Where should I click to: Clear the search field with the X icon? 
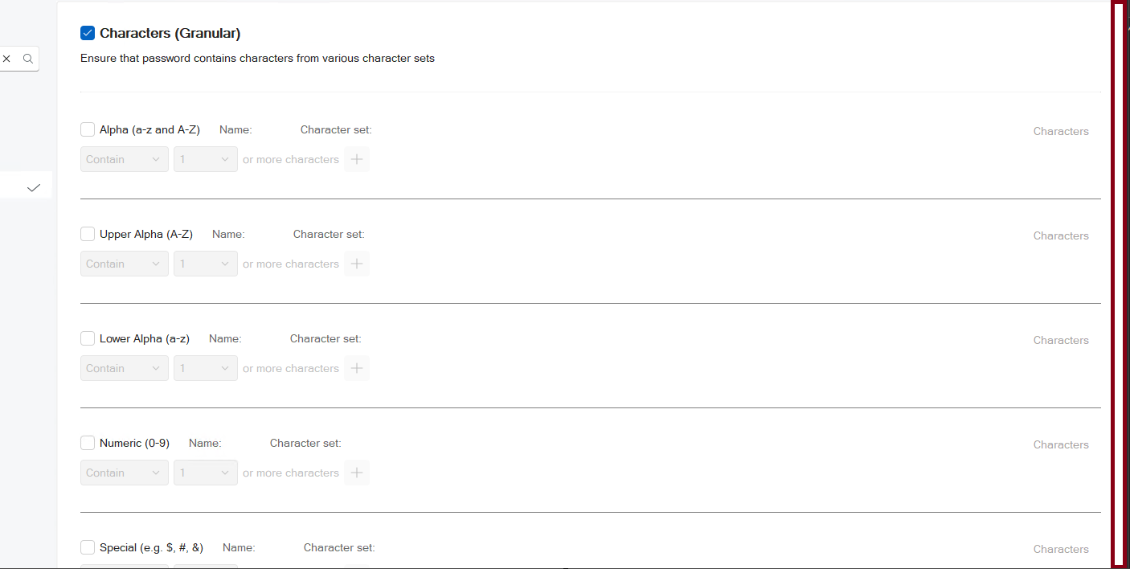tap(7, 59)
